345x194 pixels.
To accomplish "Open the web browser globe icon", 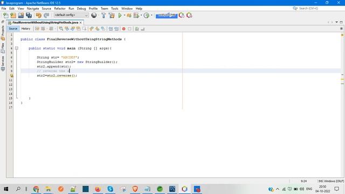I will point(94,15).
